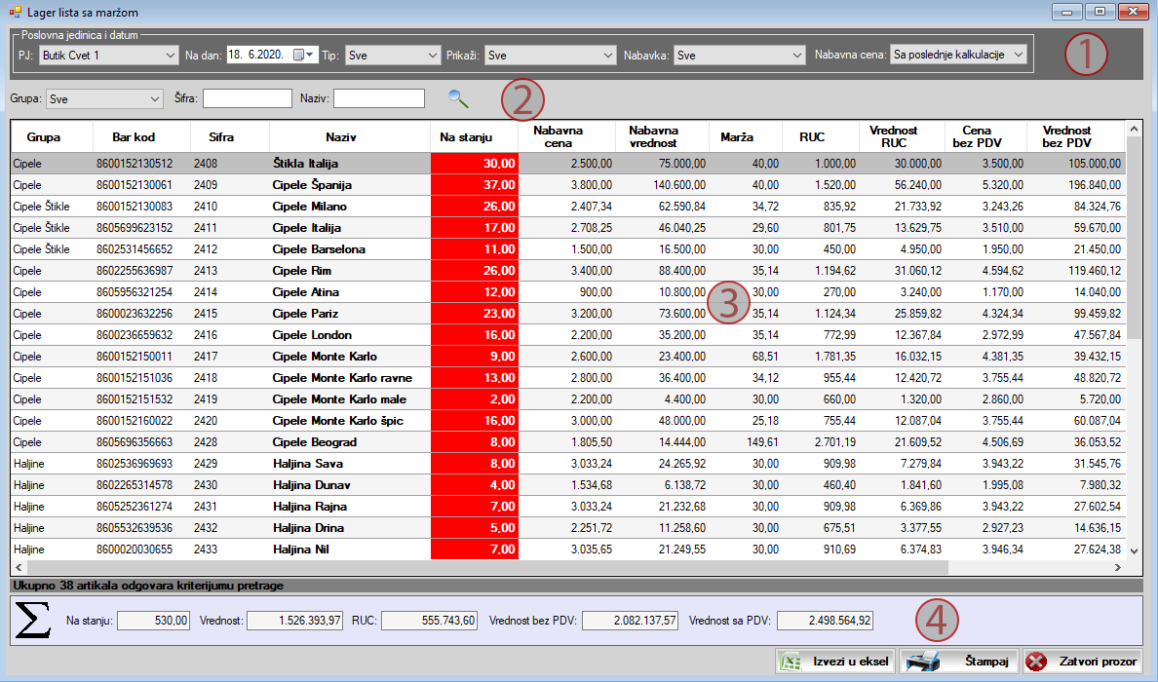This screenshot has width=1158, height=682.
Task: Sort by the Grupa column header
Action: pos(52,137)
